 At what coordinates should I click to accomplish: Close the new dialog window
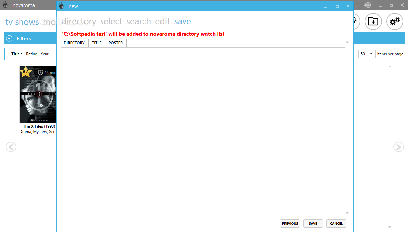(x=348, y=6)
